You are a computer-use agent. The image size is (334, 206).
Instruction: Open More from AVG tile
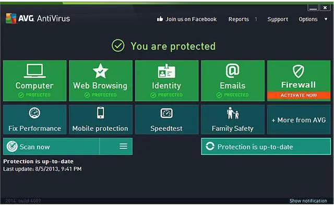(299, 119)
